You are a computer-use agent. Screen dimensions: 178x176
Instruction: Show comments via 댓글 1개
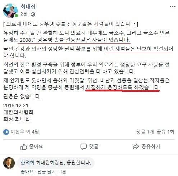pos(145,132)
